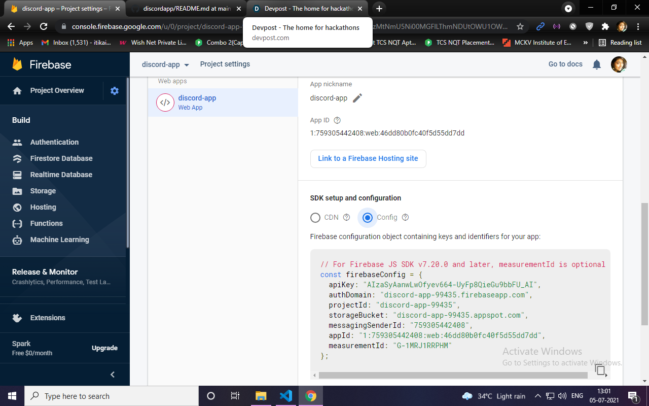Click the CDN help question icon
Screen dimensions: 649x406
[x=347, y=217]
